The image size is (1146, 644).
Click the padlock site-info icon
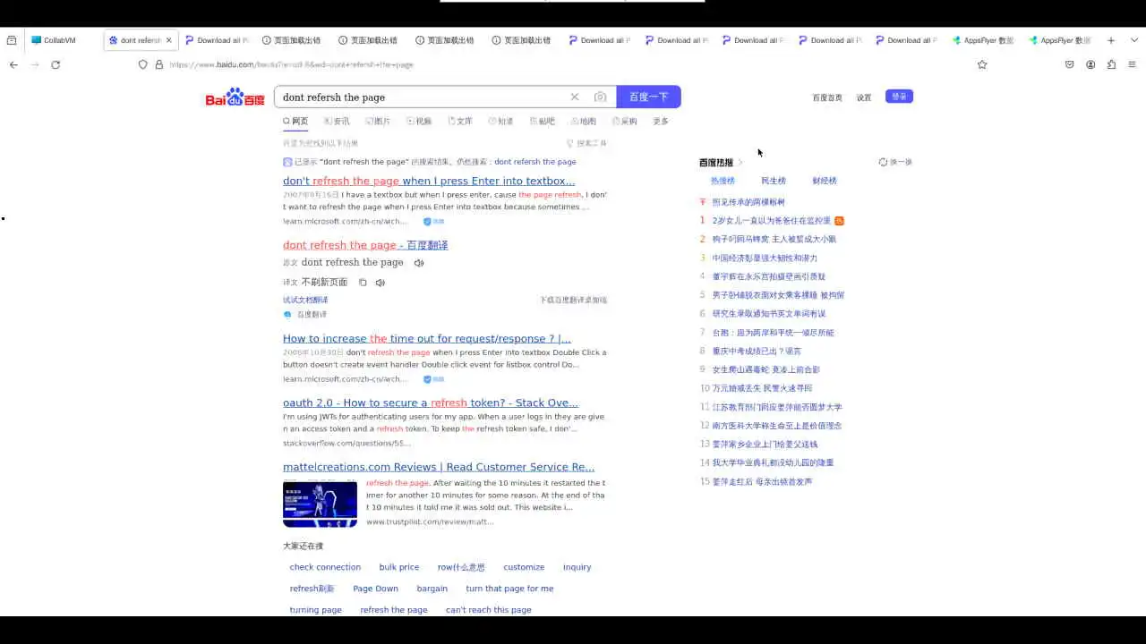click(x=159, y=64)
